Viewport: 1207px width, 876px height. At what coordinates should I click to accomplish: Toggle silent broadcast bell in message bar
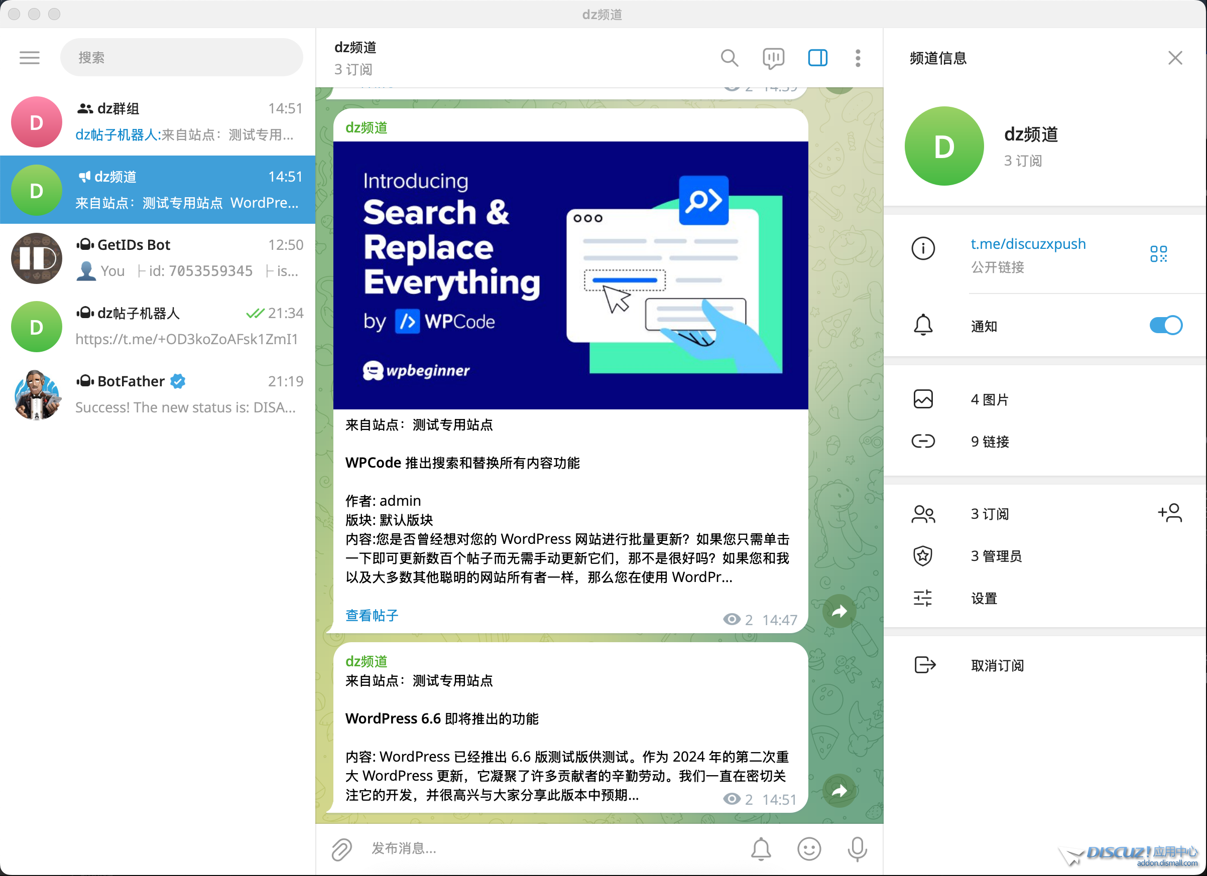761,849
